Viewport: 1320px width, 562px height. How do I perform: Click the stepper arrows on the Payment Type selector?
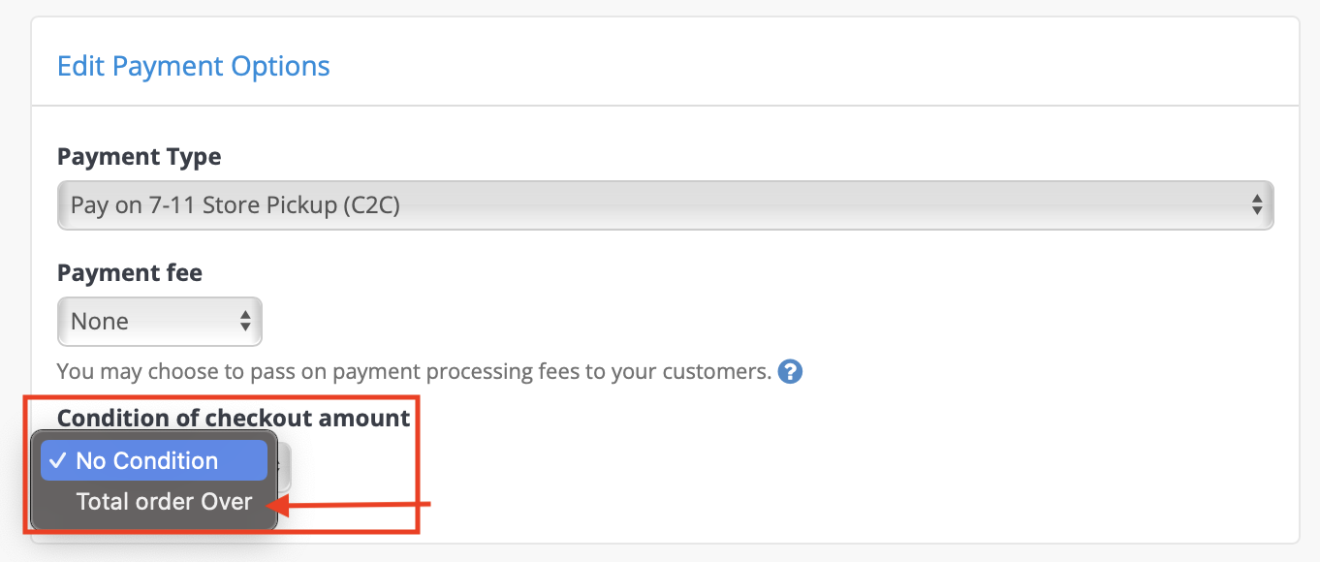pyautogui.click(x=1255, y=204)
